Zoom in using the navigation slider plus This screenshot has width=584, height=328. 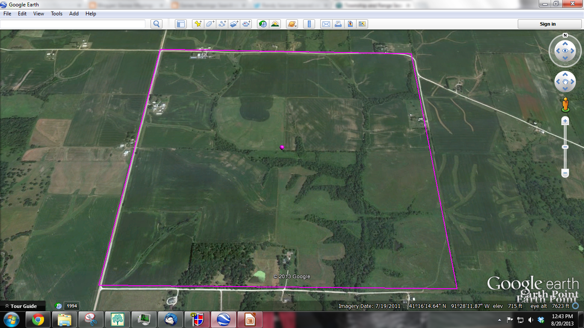point(565,121)
